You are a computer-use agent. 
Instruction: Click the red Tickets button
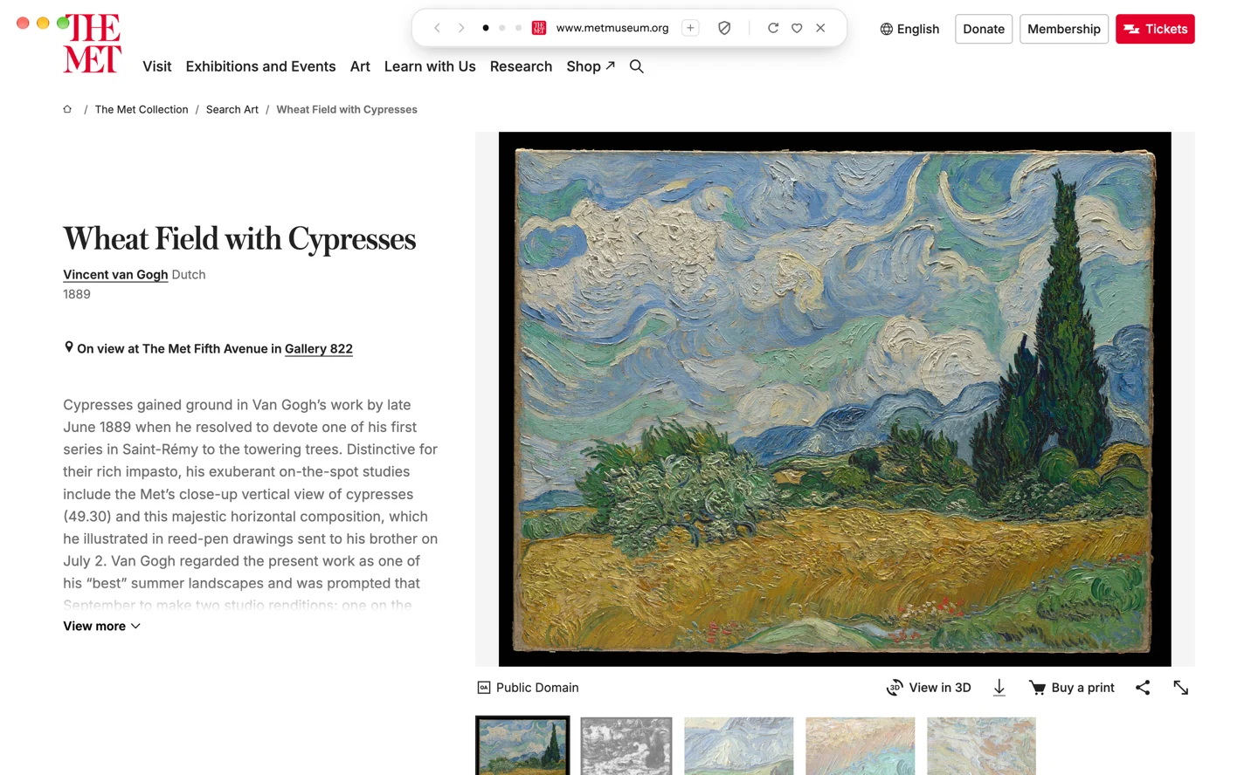pos(1155,29)
